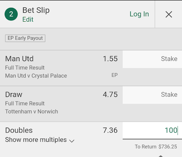Click the chevron beside Show more multiples
This screenshot has width=182, height=157.
coord(72,141)
